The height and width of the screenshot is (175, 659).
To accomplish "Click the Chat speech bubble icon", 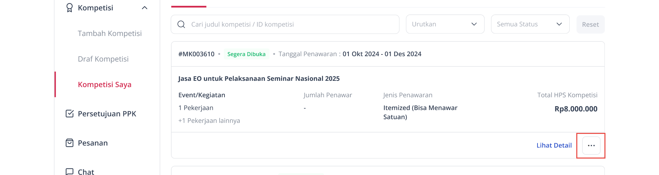I will (69, 172).
